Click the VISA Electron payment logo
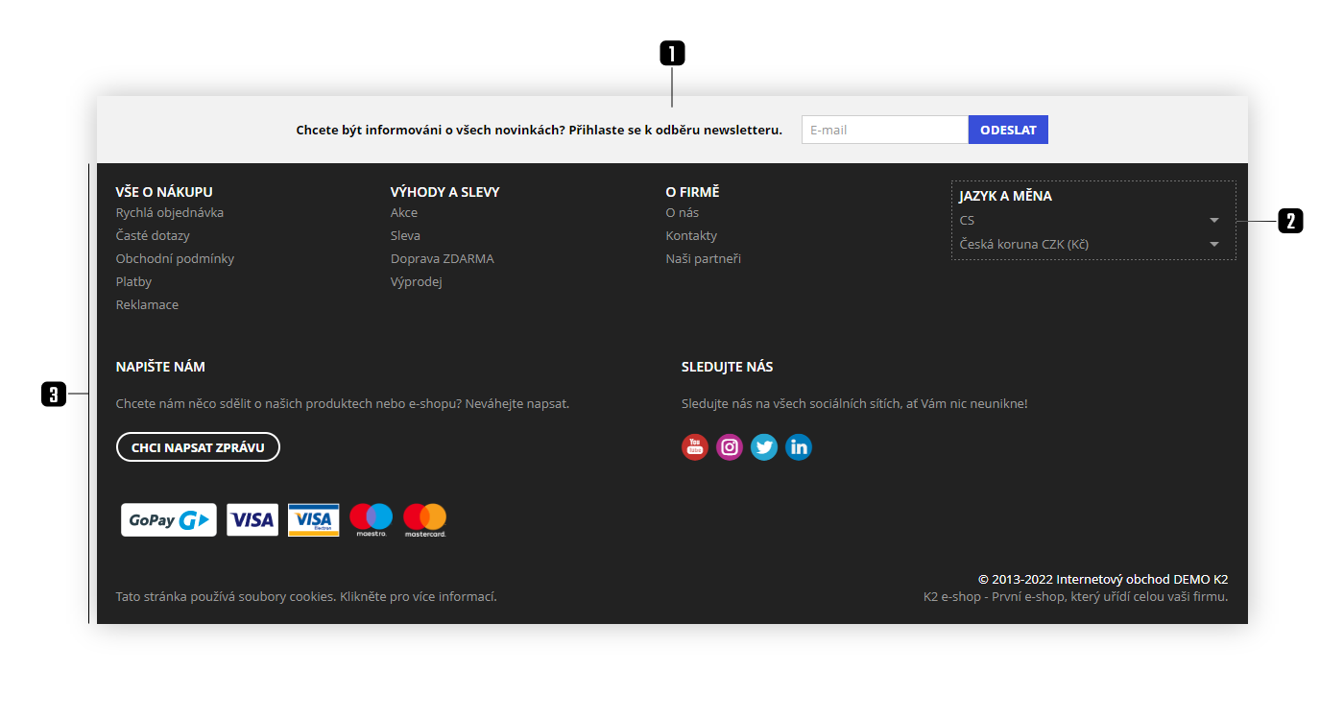 [x=314, y=519]
